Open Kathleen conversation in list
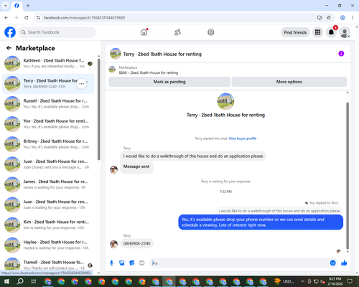 click(48, 63)
